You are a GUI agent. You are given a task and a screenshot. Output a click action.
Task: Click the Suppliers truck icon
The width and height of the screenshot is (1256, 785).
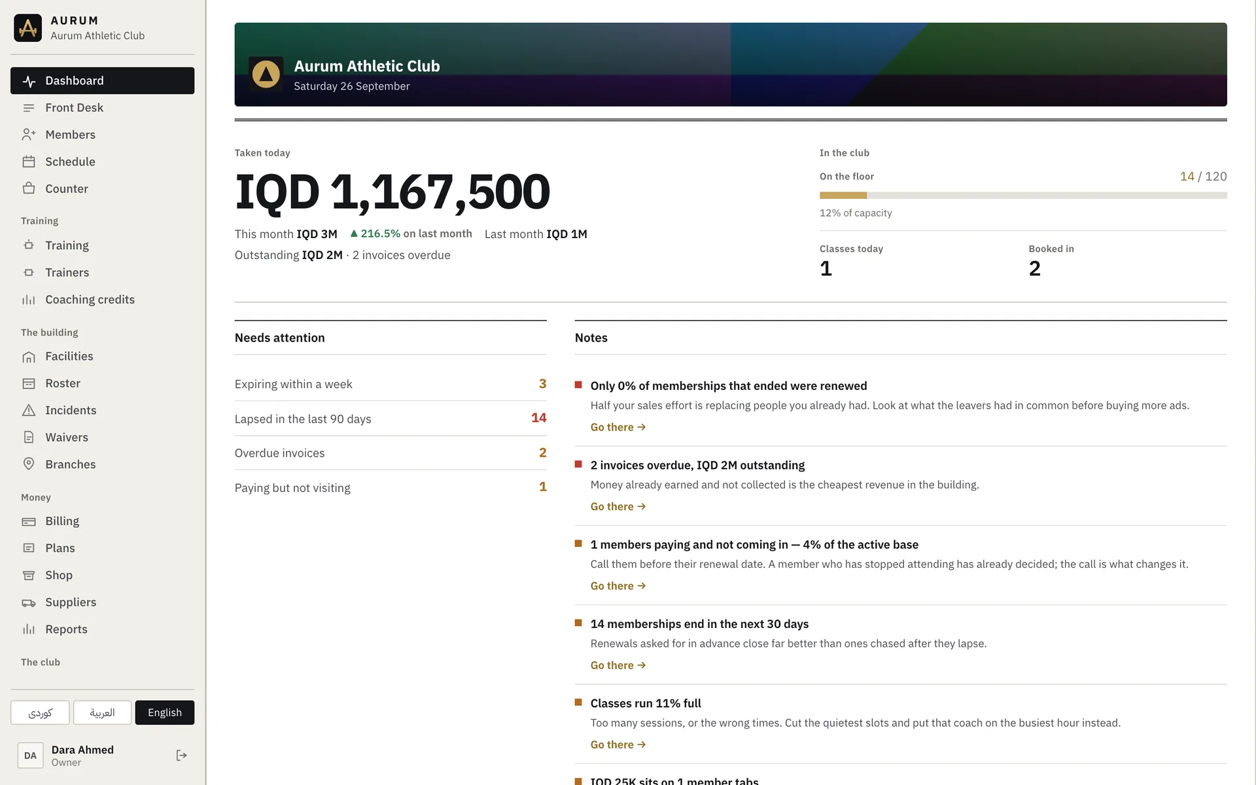pos(29,602)
